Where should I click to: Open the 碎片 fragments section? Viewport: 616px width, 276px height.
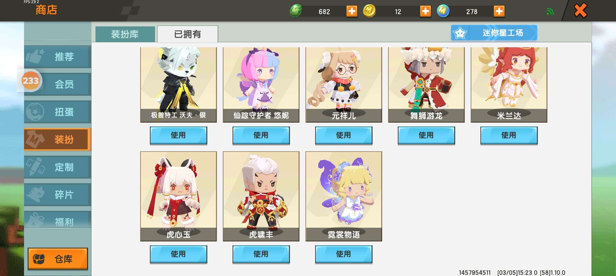click(58, 195)
